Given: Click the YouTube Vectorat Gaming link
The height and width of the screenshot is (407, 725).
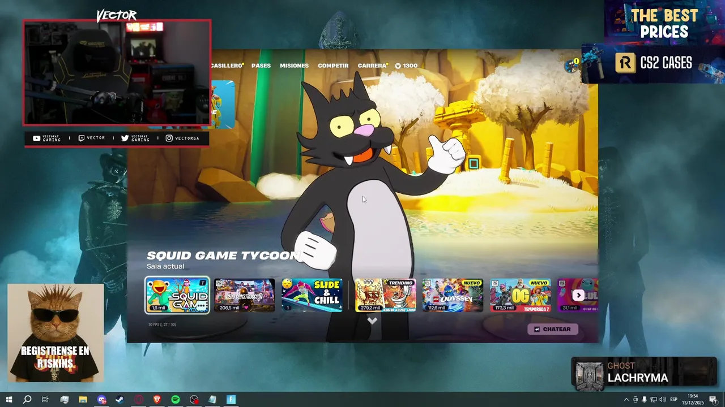Looking at the screenshot, I should click(x=47, y=138).
